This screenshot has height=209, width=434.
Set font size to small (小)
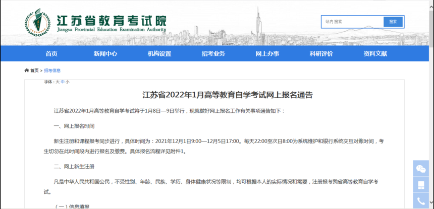68,82
